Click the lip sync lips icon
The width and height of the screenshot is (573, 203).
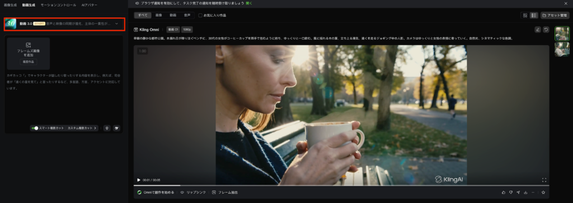[x=182, y=192]
